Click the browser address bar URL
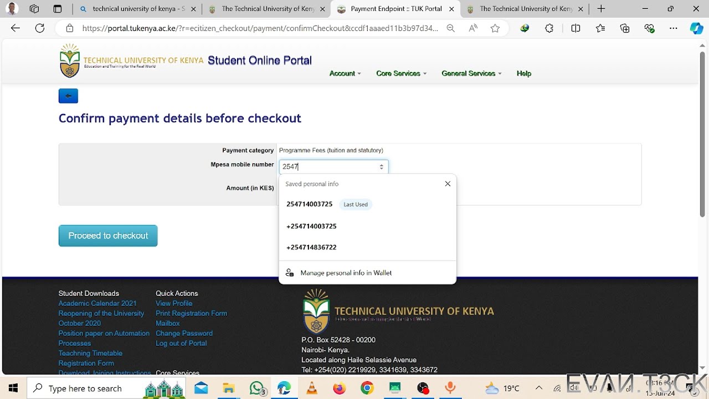Screen dimensions: 709x399 coord(260,28)
